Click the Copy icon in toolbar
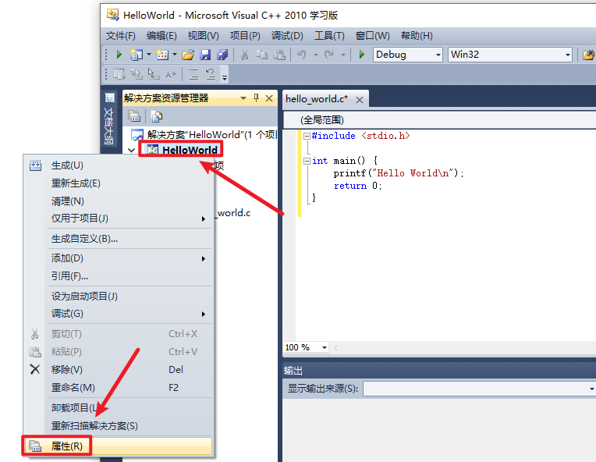This screenshot has height=462, width=596. pyautogui.click(x=261, y=55)
